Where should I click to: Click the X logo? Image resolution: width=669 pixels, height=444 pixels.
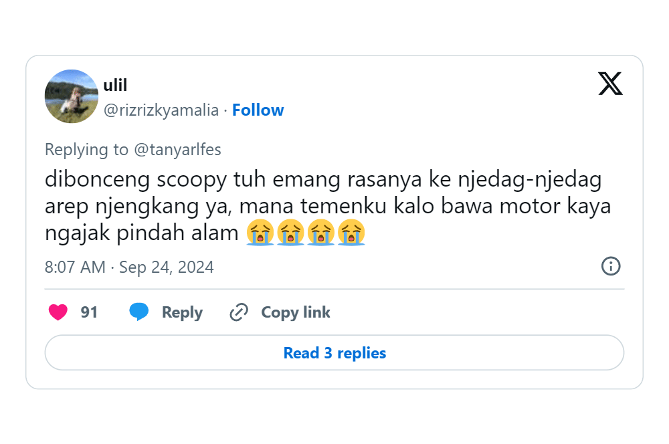coord(610,84)
